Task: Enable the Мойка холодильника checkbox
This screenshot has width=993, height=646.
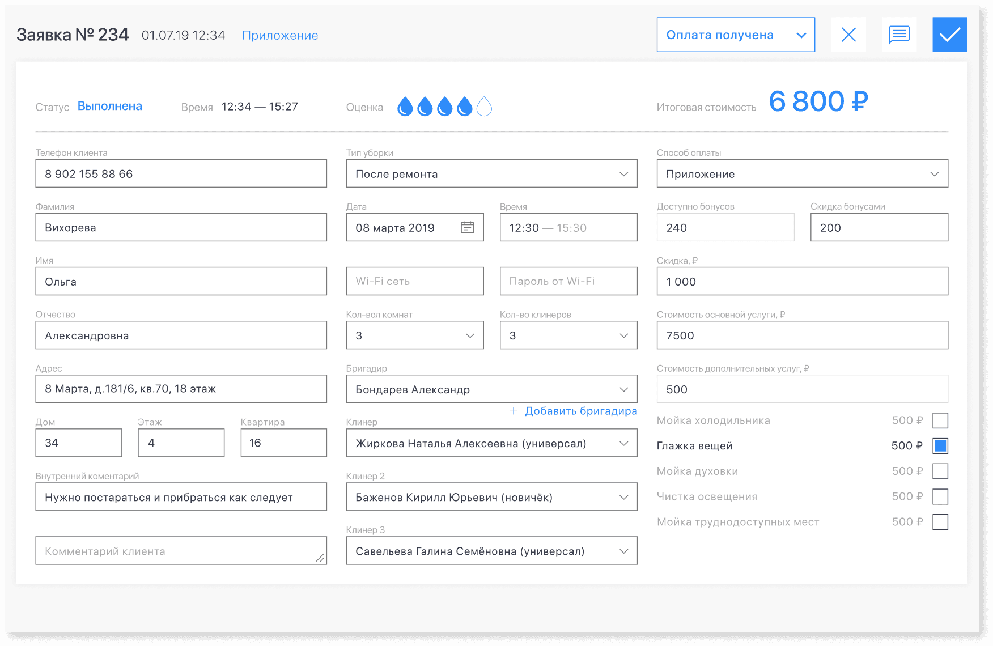Action: pos(940,420)
